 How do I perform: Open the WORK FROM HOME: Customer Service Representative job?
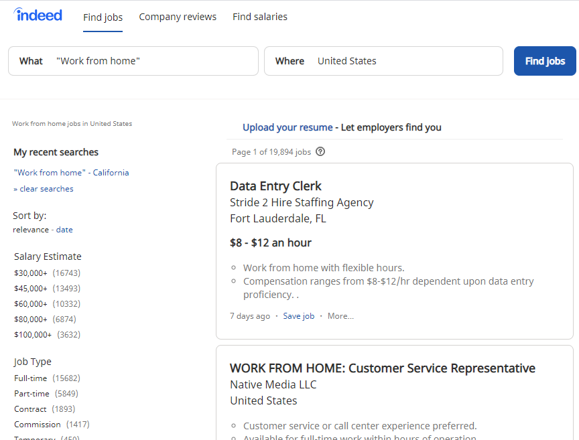383,368
